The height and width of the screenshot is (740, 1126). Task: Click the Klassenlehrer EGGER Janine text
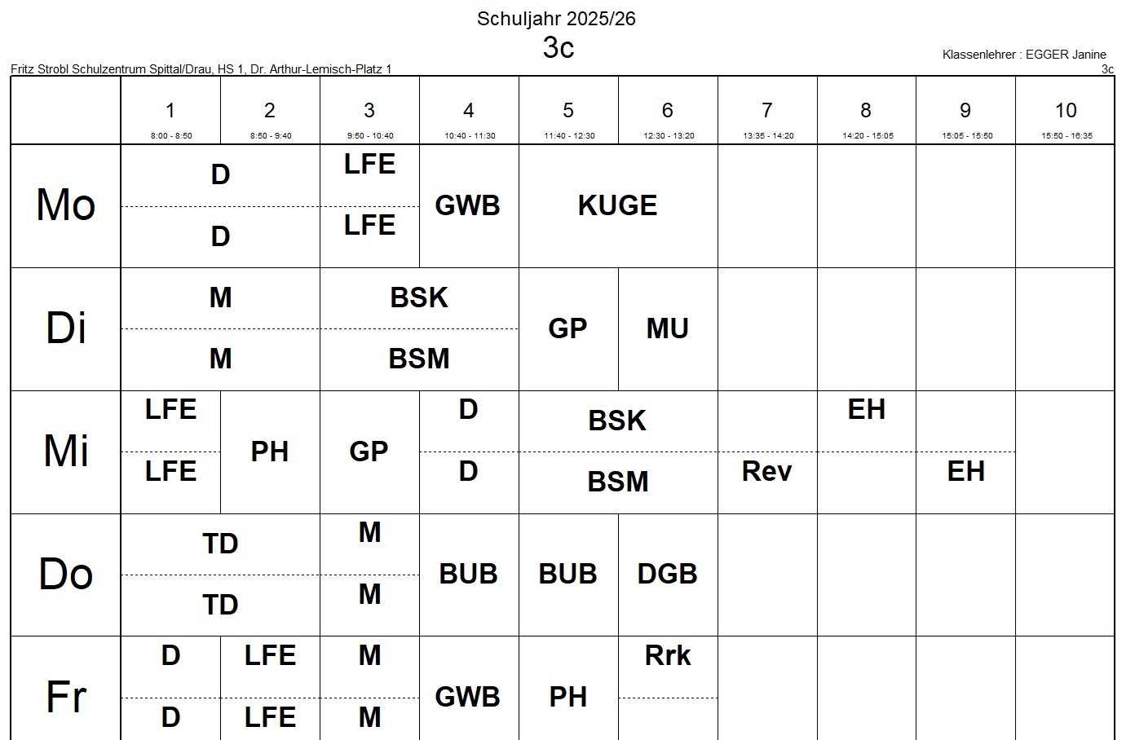click(1023, 55)
